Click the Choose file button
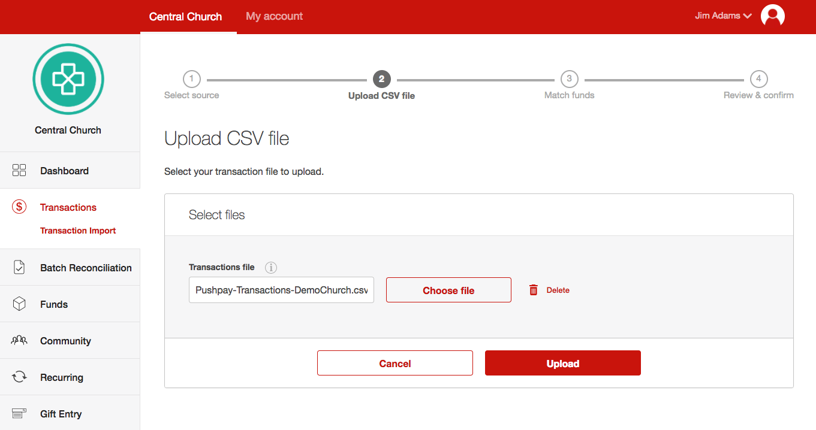This screenshot has width=816, height=430. click(x=448, y=290)
